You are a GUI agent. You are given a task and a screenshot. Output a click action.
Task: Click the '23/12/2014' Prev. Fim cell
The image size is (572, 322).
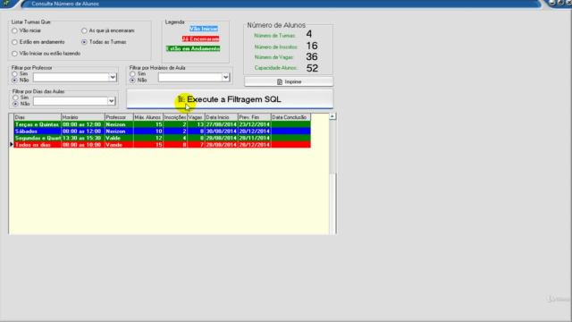pyautogui.click(x=255, y=124)
